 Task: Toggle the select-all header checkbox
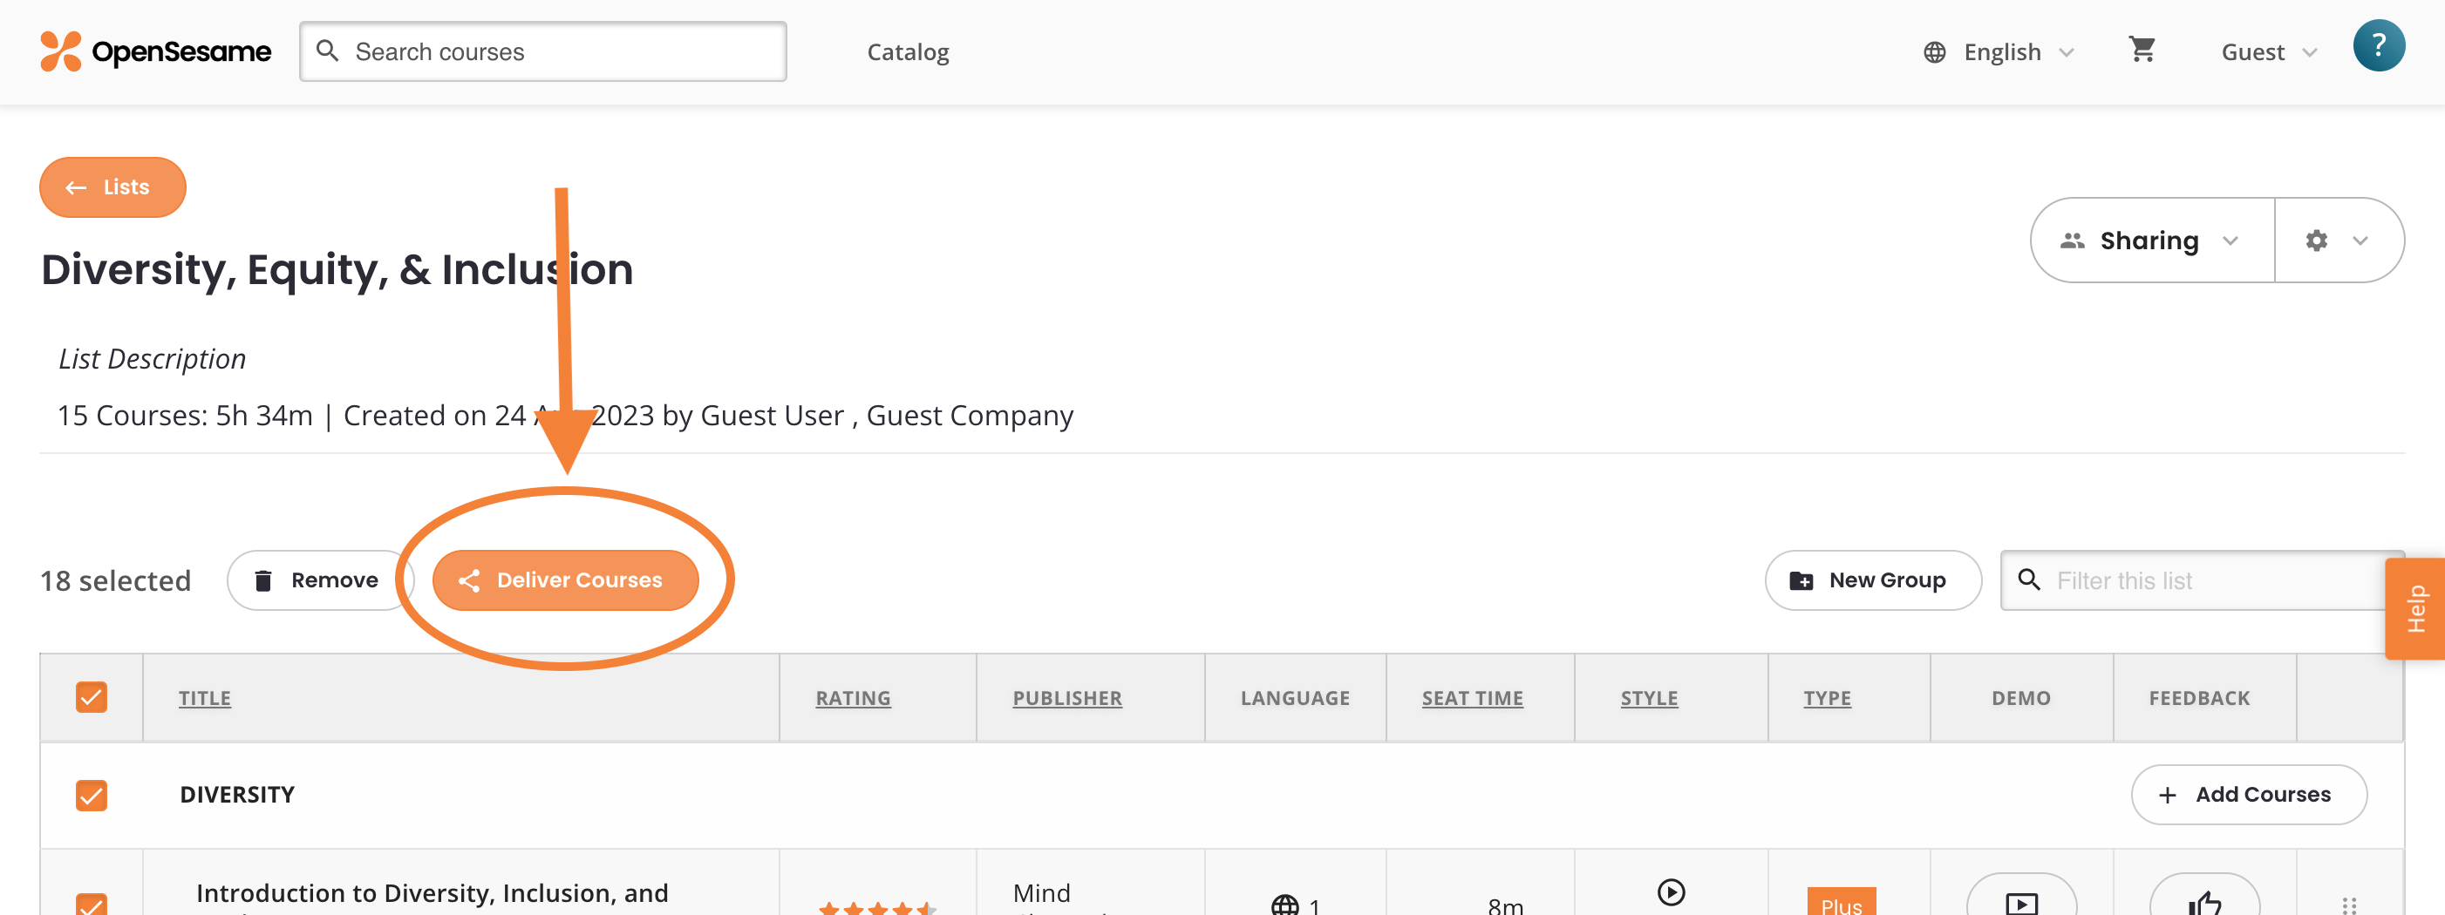point(91,697)
